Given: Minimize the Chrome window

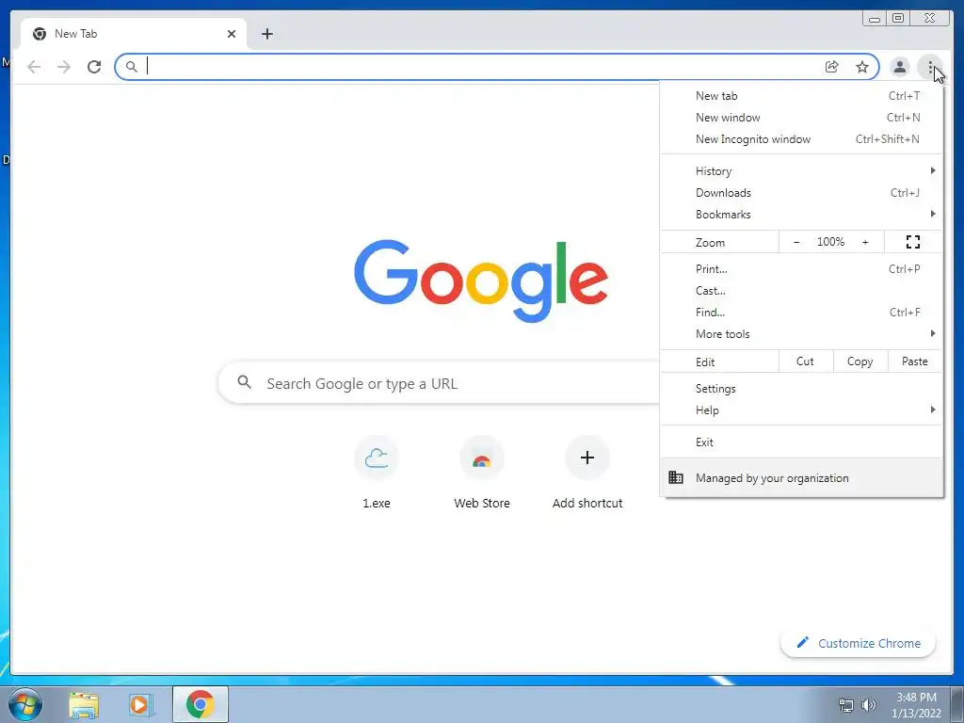Looking at the screenshot, I should coord(874,19).
